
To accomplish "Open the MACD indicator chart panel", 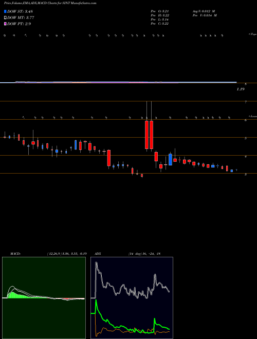I will click(44, 298).
